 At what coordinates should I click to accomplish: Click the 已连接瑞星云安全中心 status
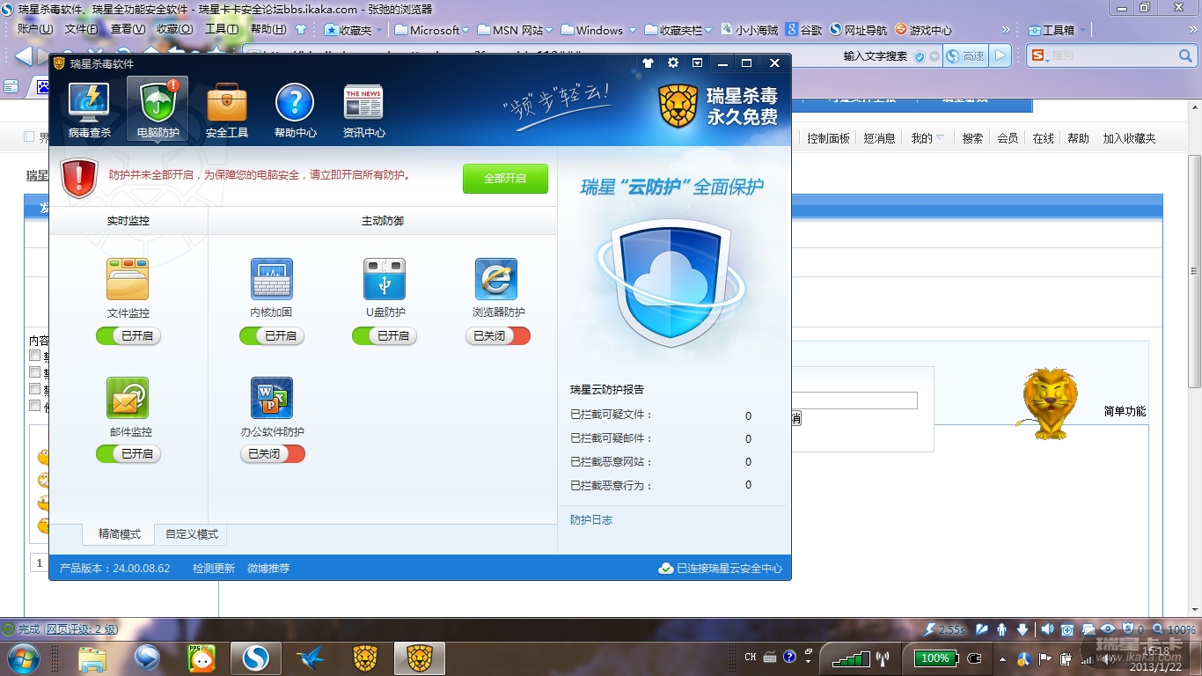point(721,569)
